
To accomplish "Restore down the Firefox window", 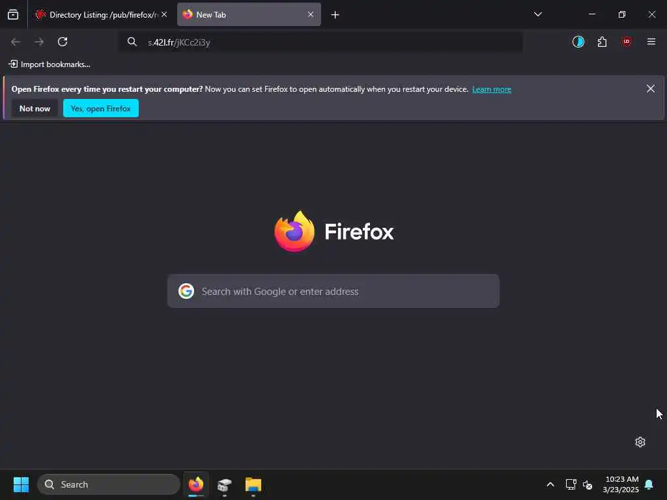I will [x=622, y=14].
